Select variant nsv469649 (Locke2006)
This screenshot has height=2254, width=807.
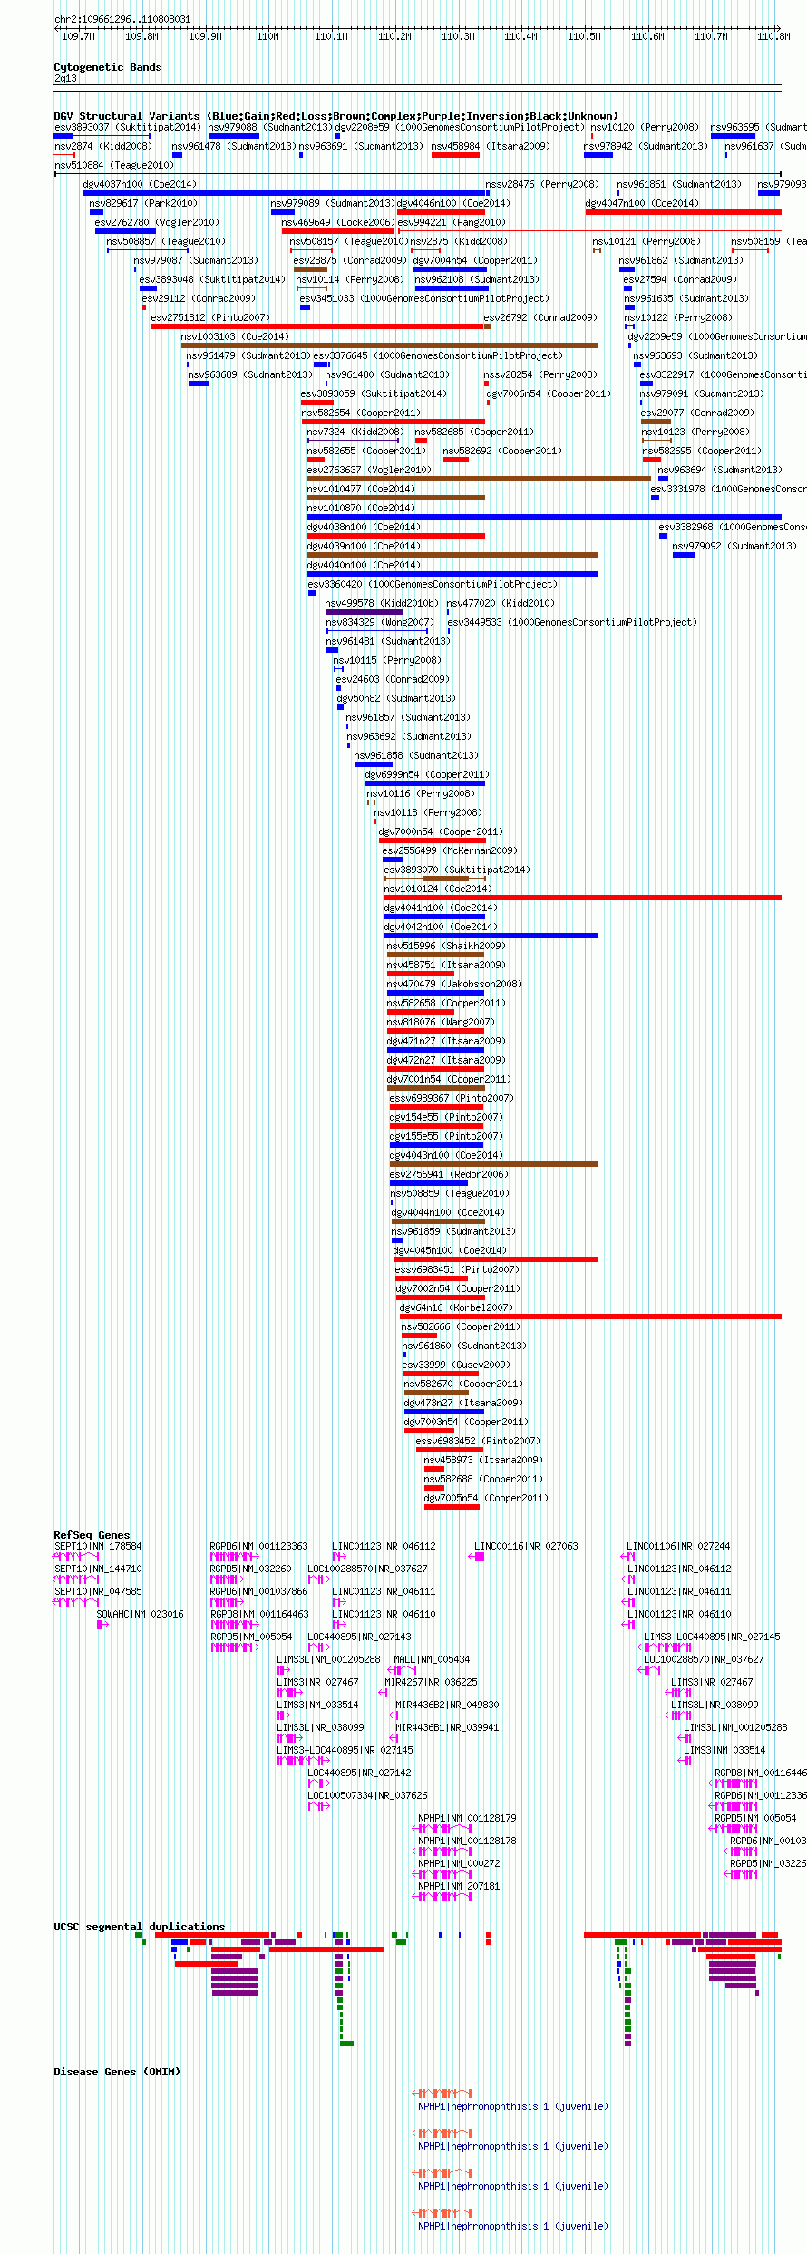click(338, 222)
